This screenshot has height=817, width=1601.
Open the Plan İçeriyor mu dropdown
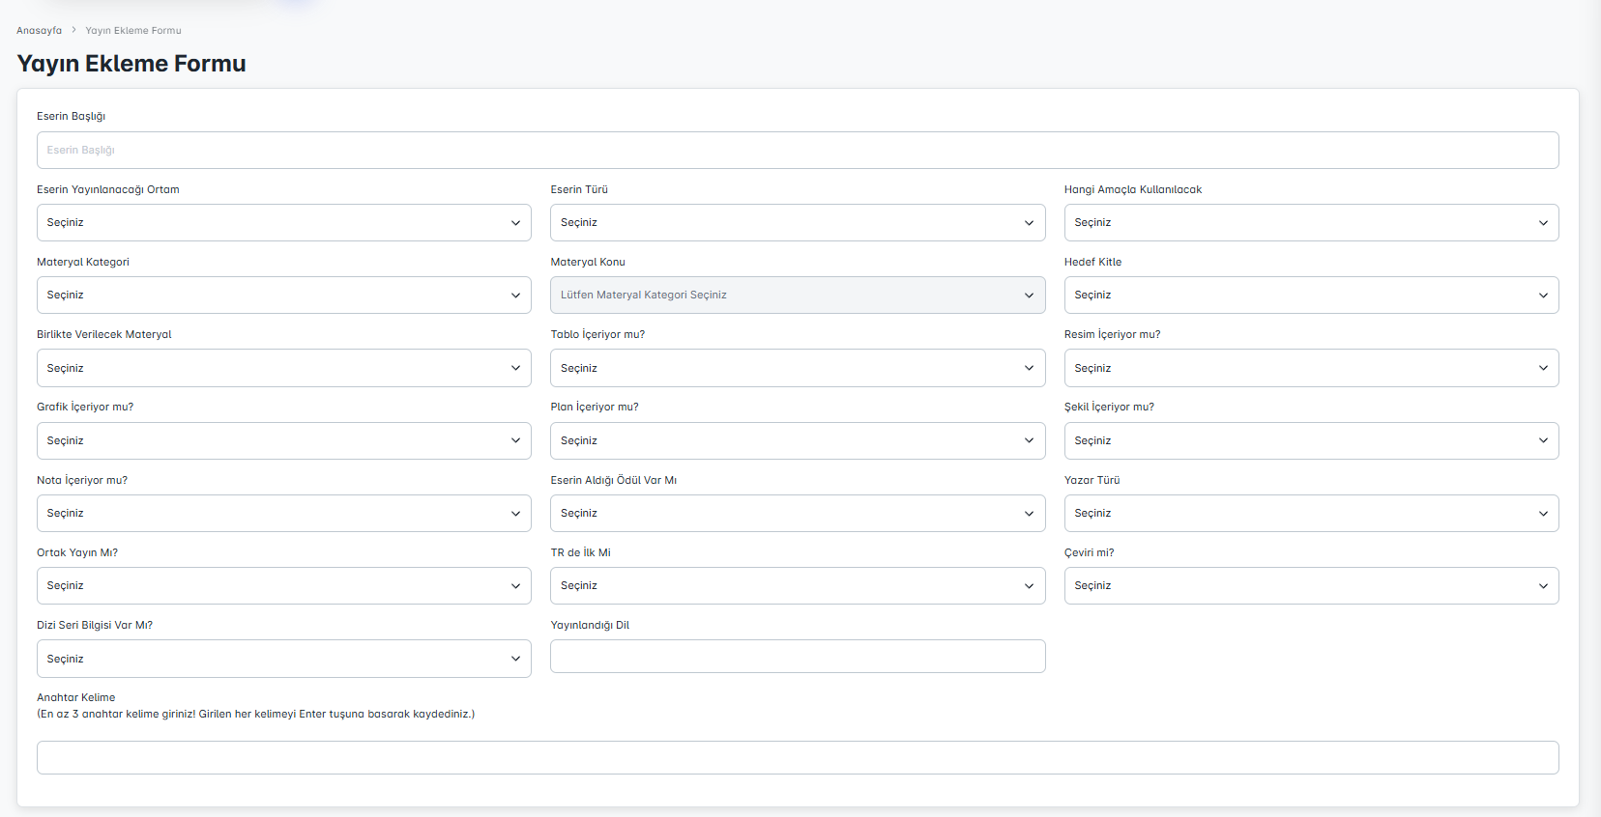[x=797, y=441]
